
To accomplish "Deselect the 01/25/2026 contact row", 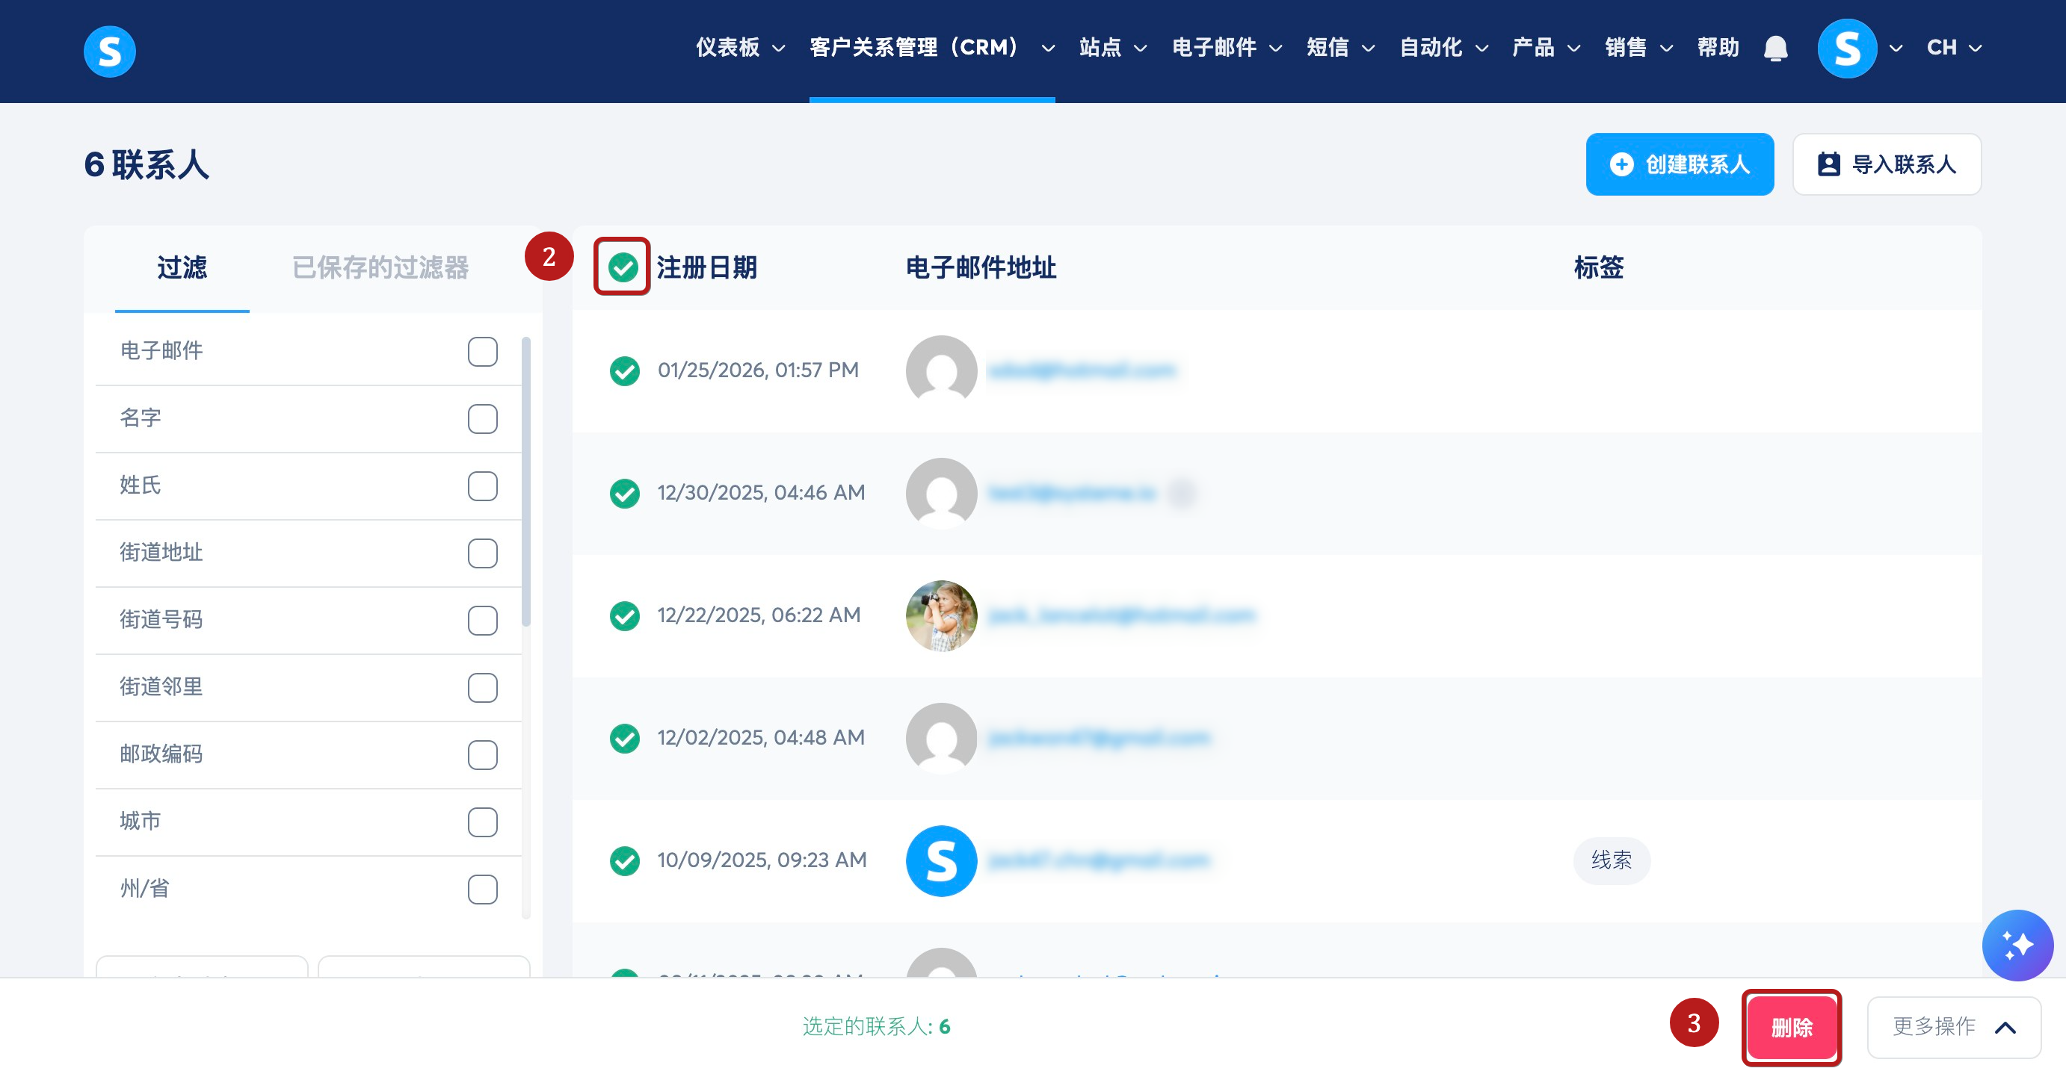I will point(624,370).
